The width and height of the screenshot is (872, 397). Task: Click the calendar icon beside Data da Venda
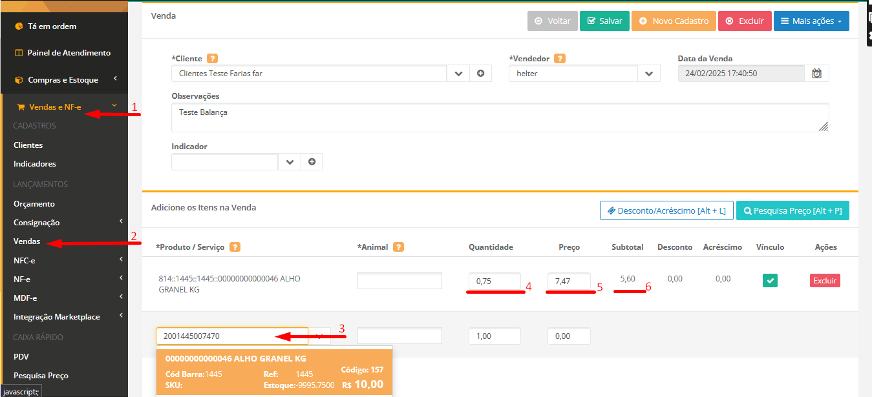point(816,74)
